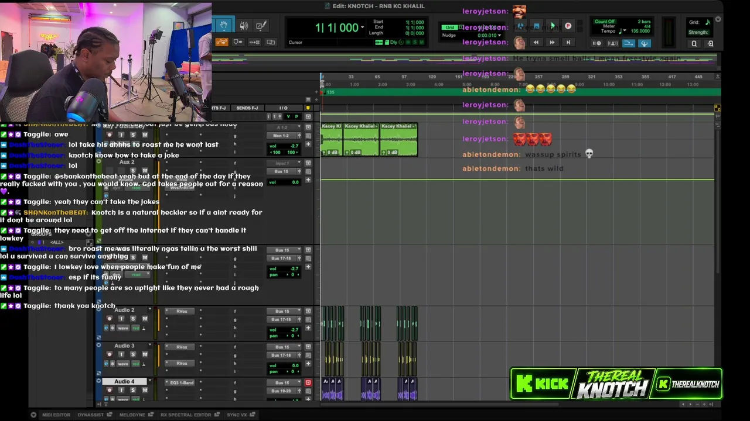Click the yellow marker icon beside I/O header
The image size is (750, 421).
(x=308, y=108)
